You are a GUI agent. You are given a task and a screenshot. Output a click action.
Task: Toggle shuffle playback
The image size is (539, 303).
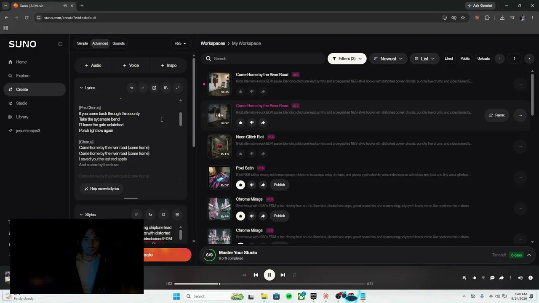[244, 275]
